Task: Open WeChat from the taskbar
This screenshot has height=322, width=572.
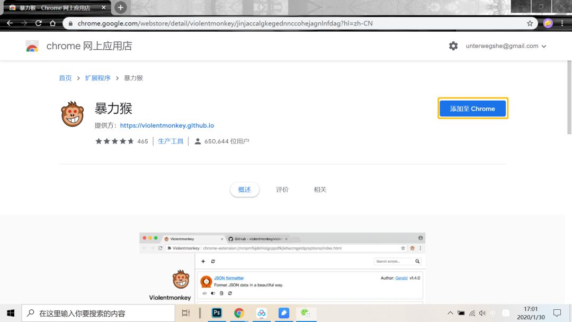Action: (x=306, y=313)
